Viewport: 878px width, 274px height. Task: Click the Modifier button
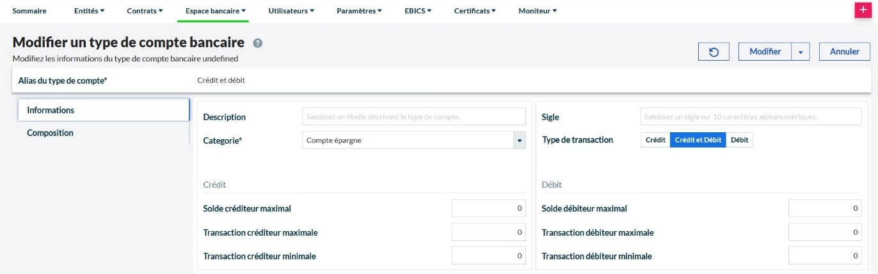click(765, 52)
